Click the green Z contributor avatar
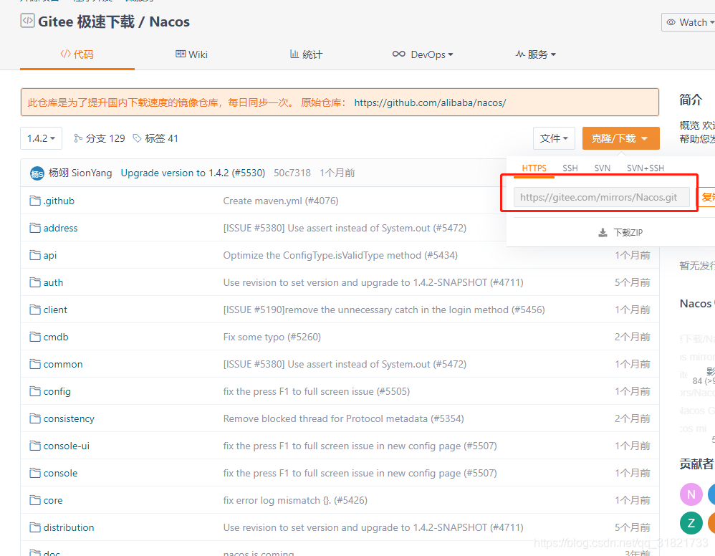Viewport: 715px width, 556px height. [x=691, y=523]
